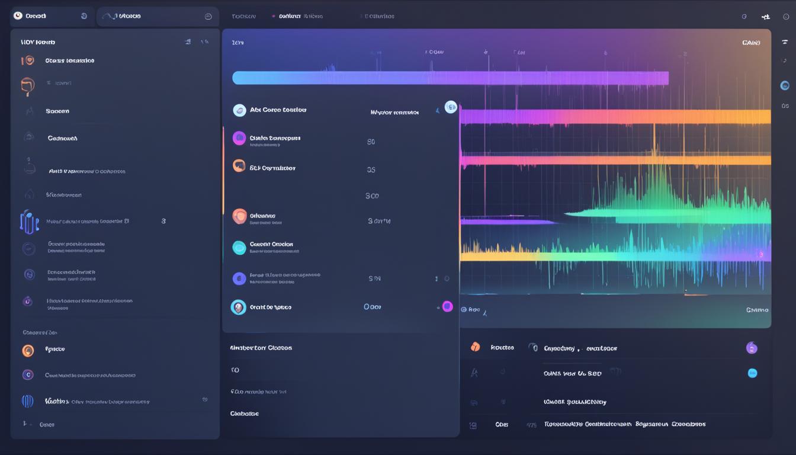
Task: Click the purple round icon in bottom-right panel
Action: [752, 348]
